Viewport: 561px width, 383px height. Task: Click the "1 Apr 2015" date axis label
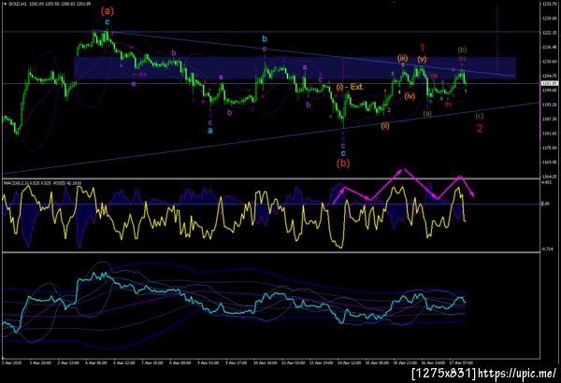point(12,362)
